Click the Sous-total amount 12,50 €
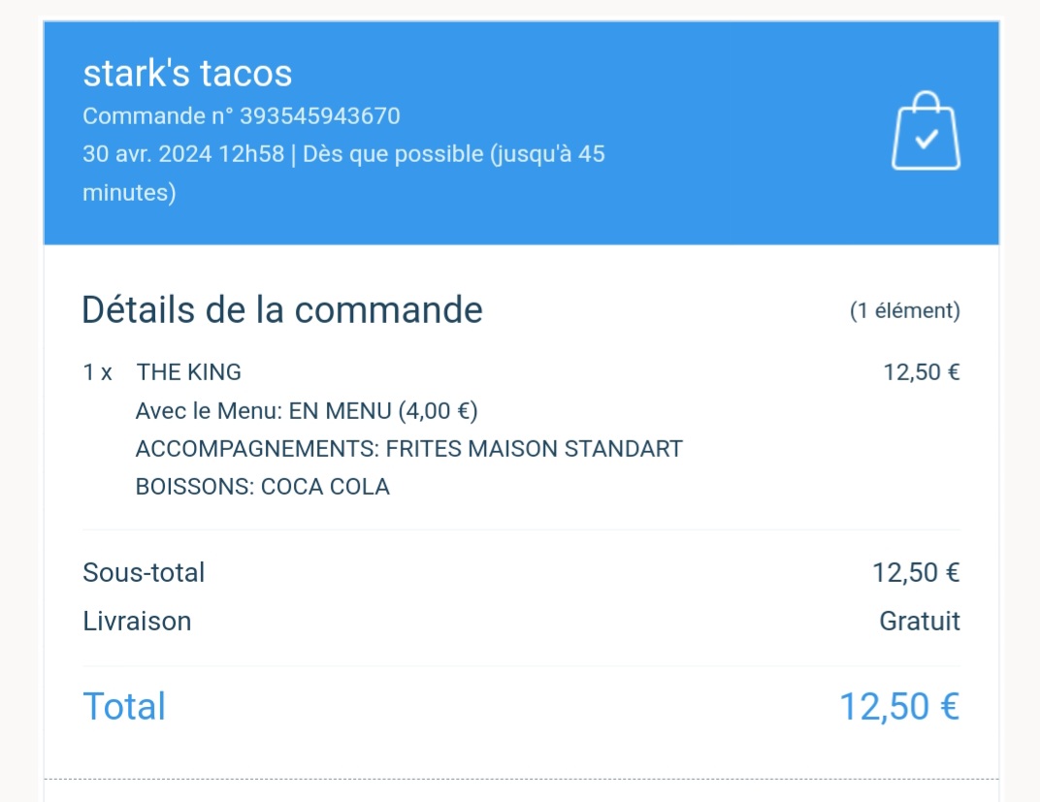This screenshot has width=1040, height=802. click(x=915, y=573)
